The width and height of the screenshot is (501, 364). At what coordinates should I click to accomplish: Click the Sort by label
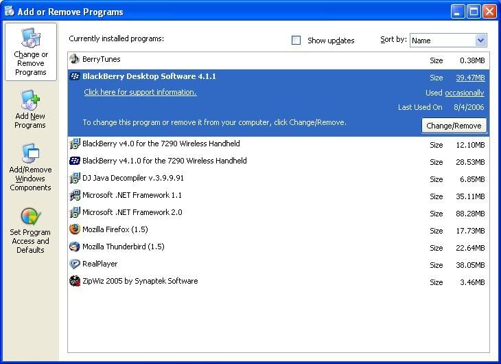point(393,39)
